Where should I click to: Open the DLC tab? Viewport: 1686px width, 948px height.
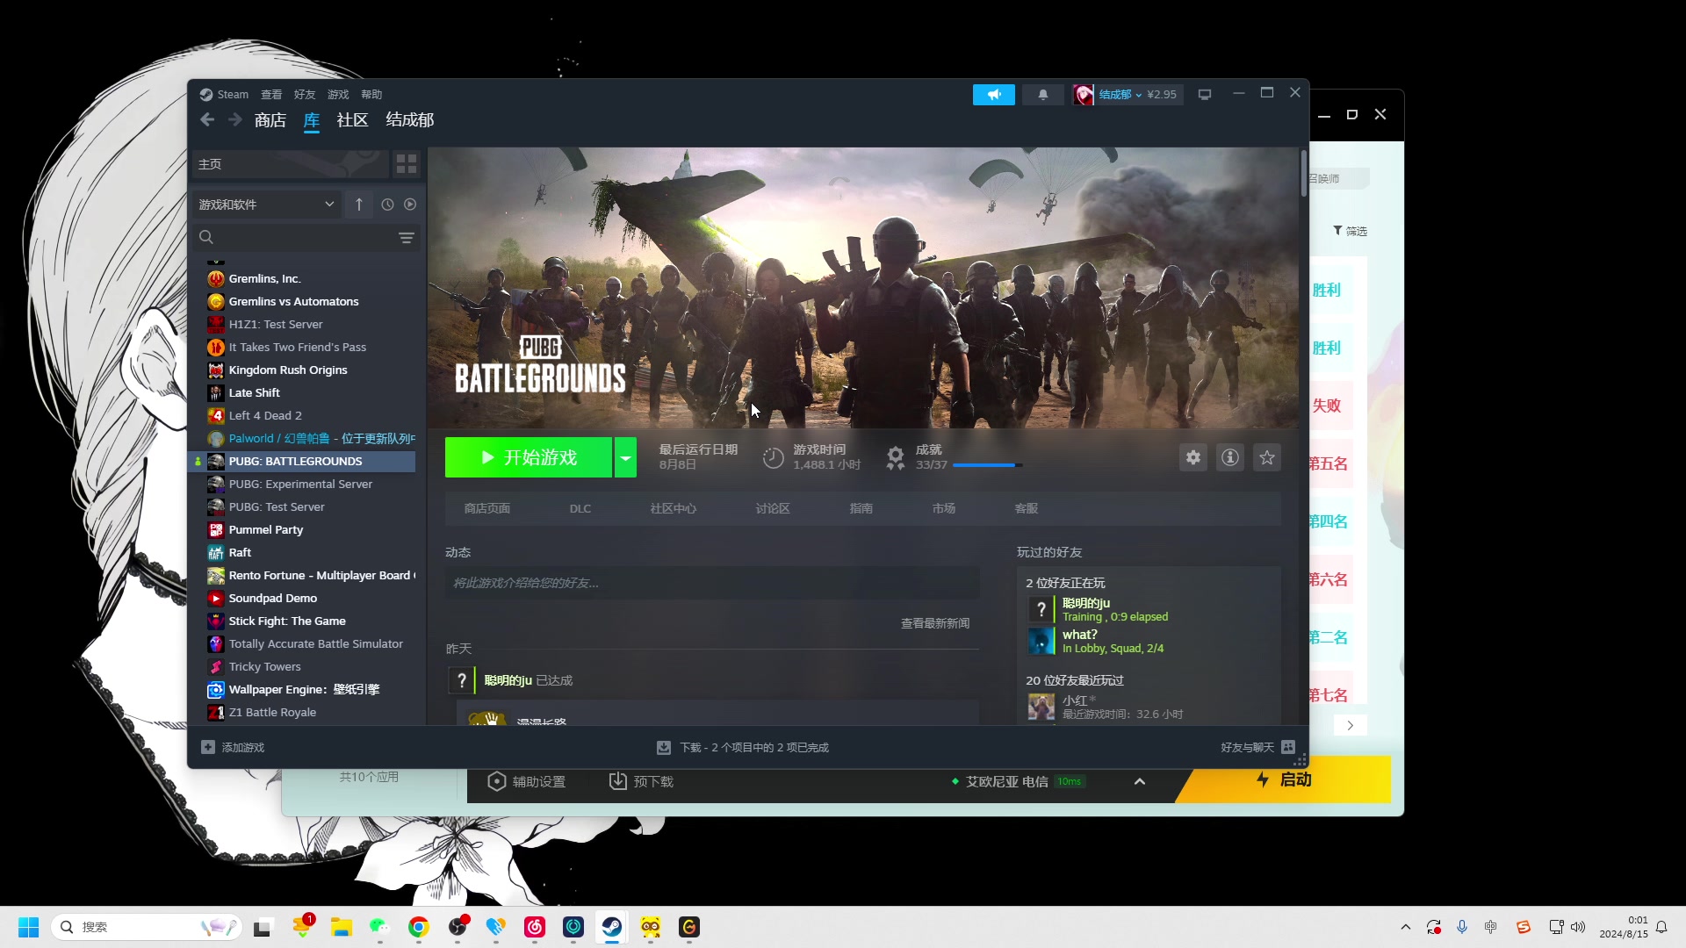point(580,509)
